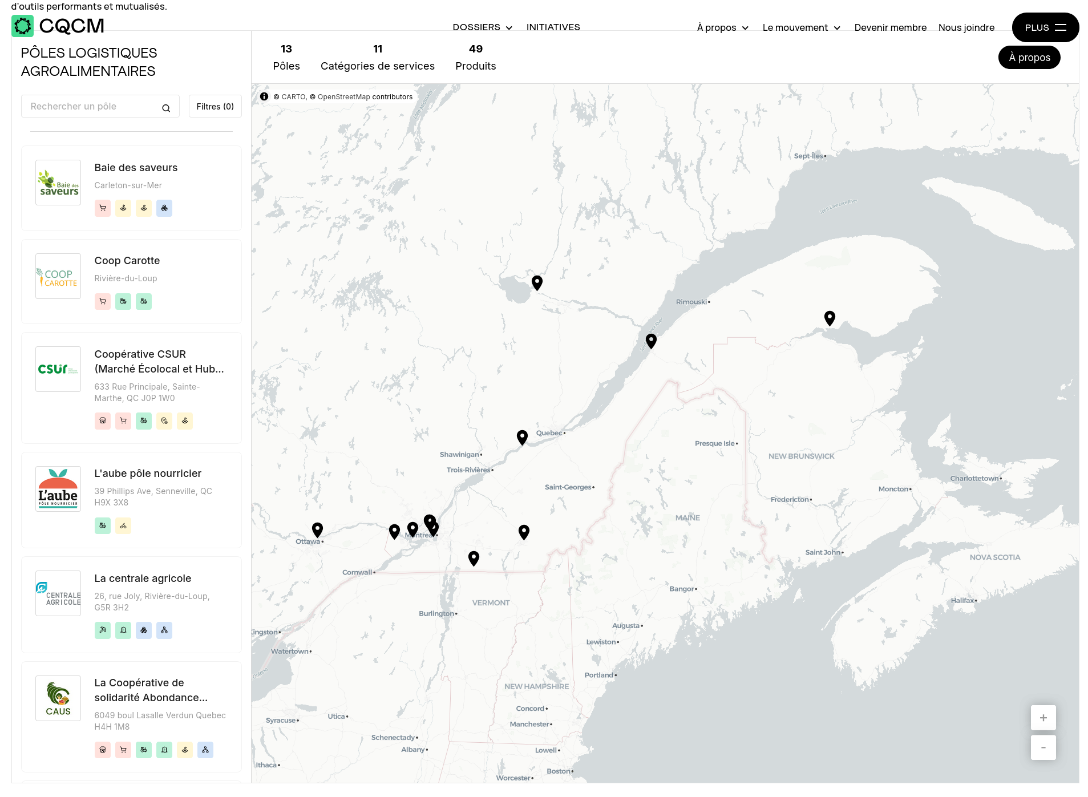This screenshot has width=1088, height=797.
Task: Open the Filtres (0) filter panel
Action: point(215,106)
